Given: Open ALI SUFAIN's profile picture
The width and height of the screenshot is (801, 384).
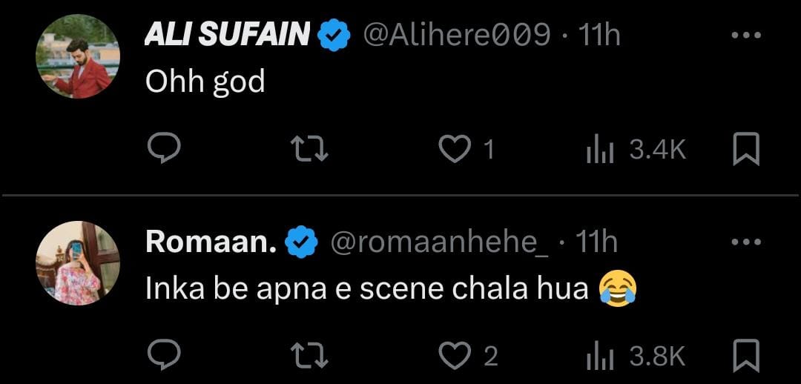Looking at the screenshot, I should coord(78,56).
